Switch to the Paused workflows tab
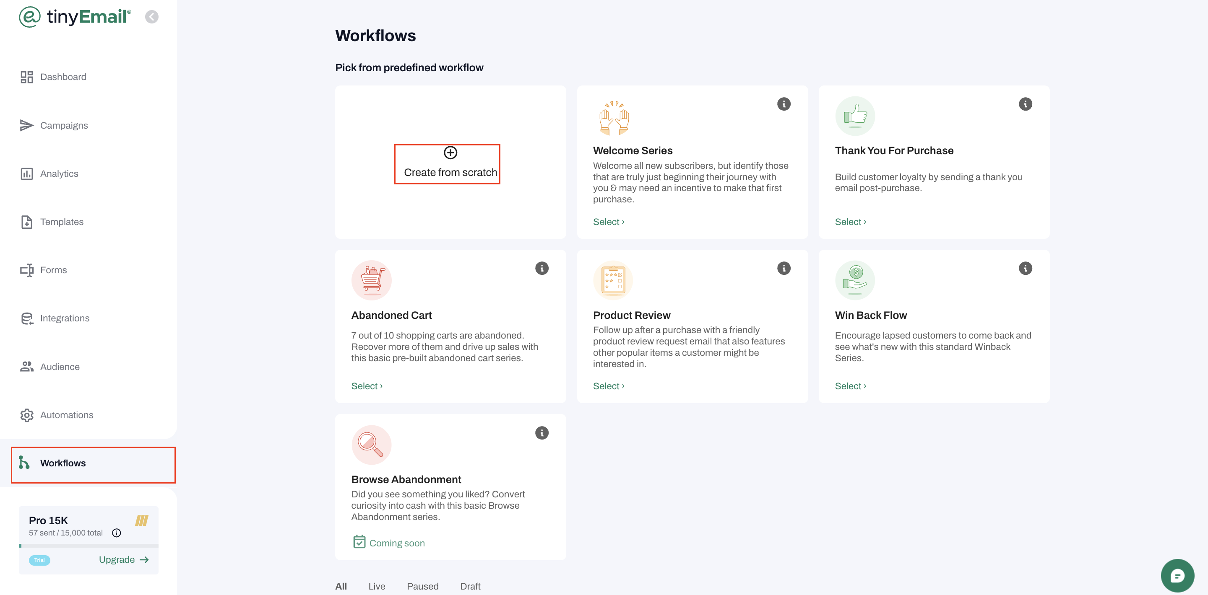This screenshot has height=595, width=1208. click(x=422, y=586)
